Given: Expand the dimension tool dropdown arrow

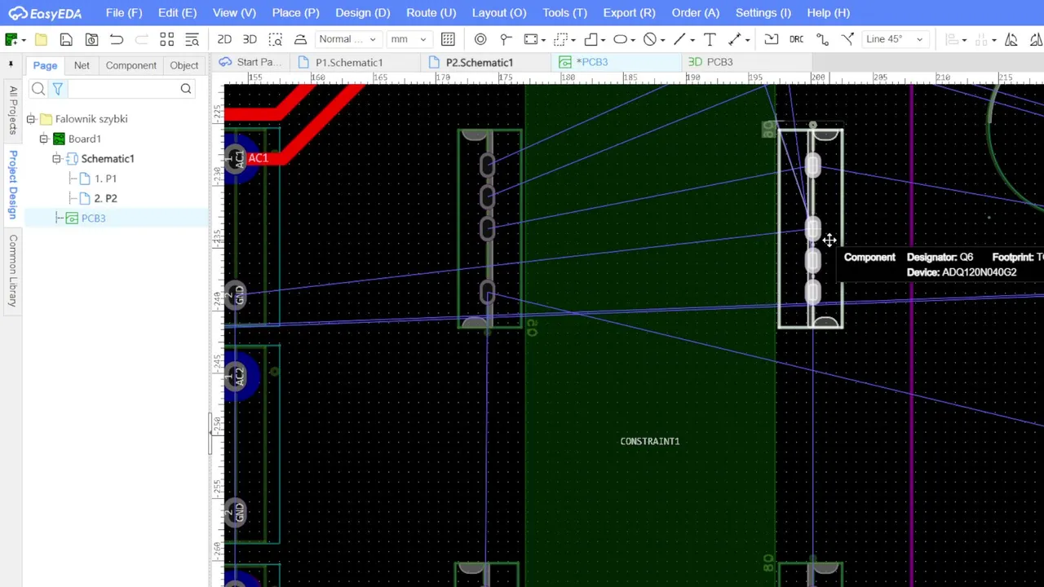Looking at the screenshot, I should click(746, 40).
